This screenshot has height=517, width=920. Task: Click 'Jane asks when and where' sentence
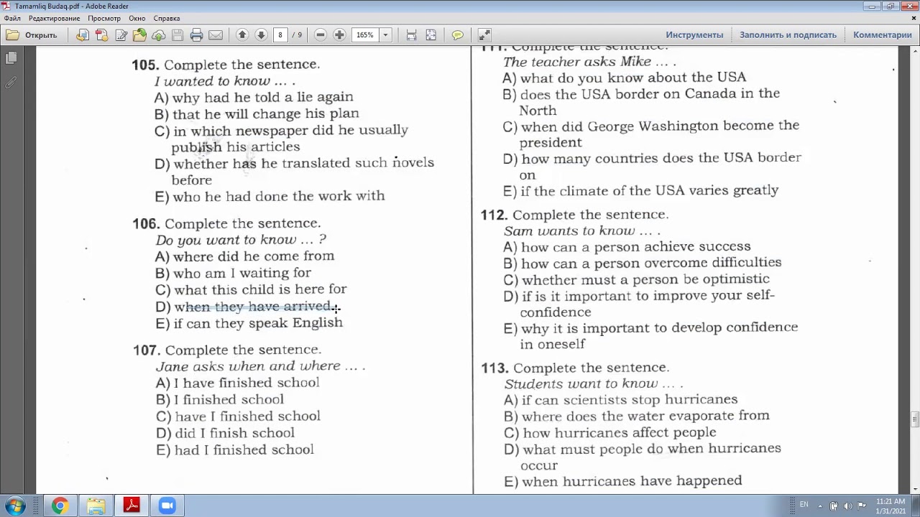pyautogui.click(x=260, y=366)
